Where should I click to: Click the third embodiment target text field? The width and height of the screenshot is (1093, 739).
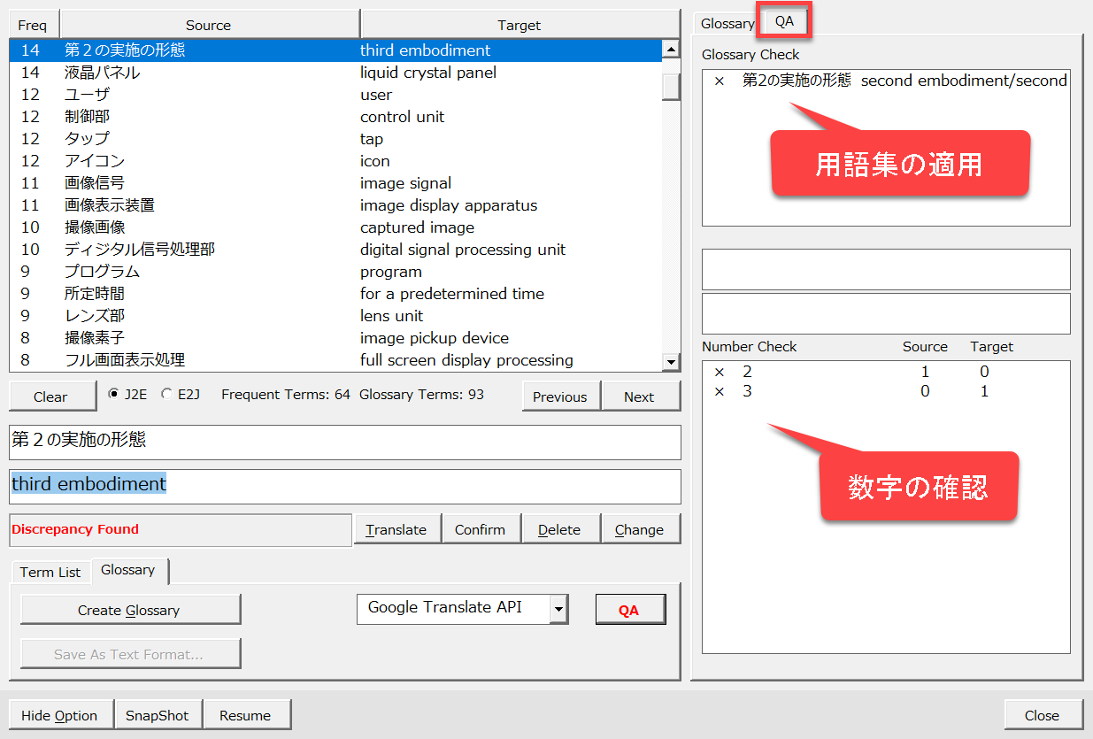click(x=345, y=485)
